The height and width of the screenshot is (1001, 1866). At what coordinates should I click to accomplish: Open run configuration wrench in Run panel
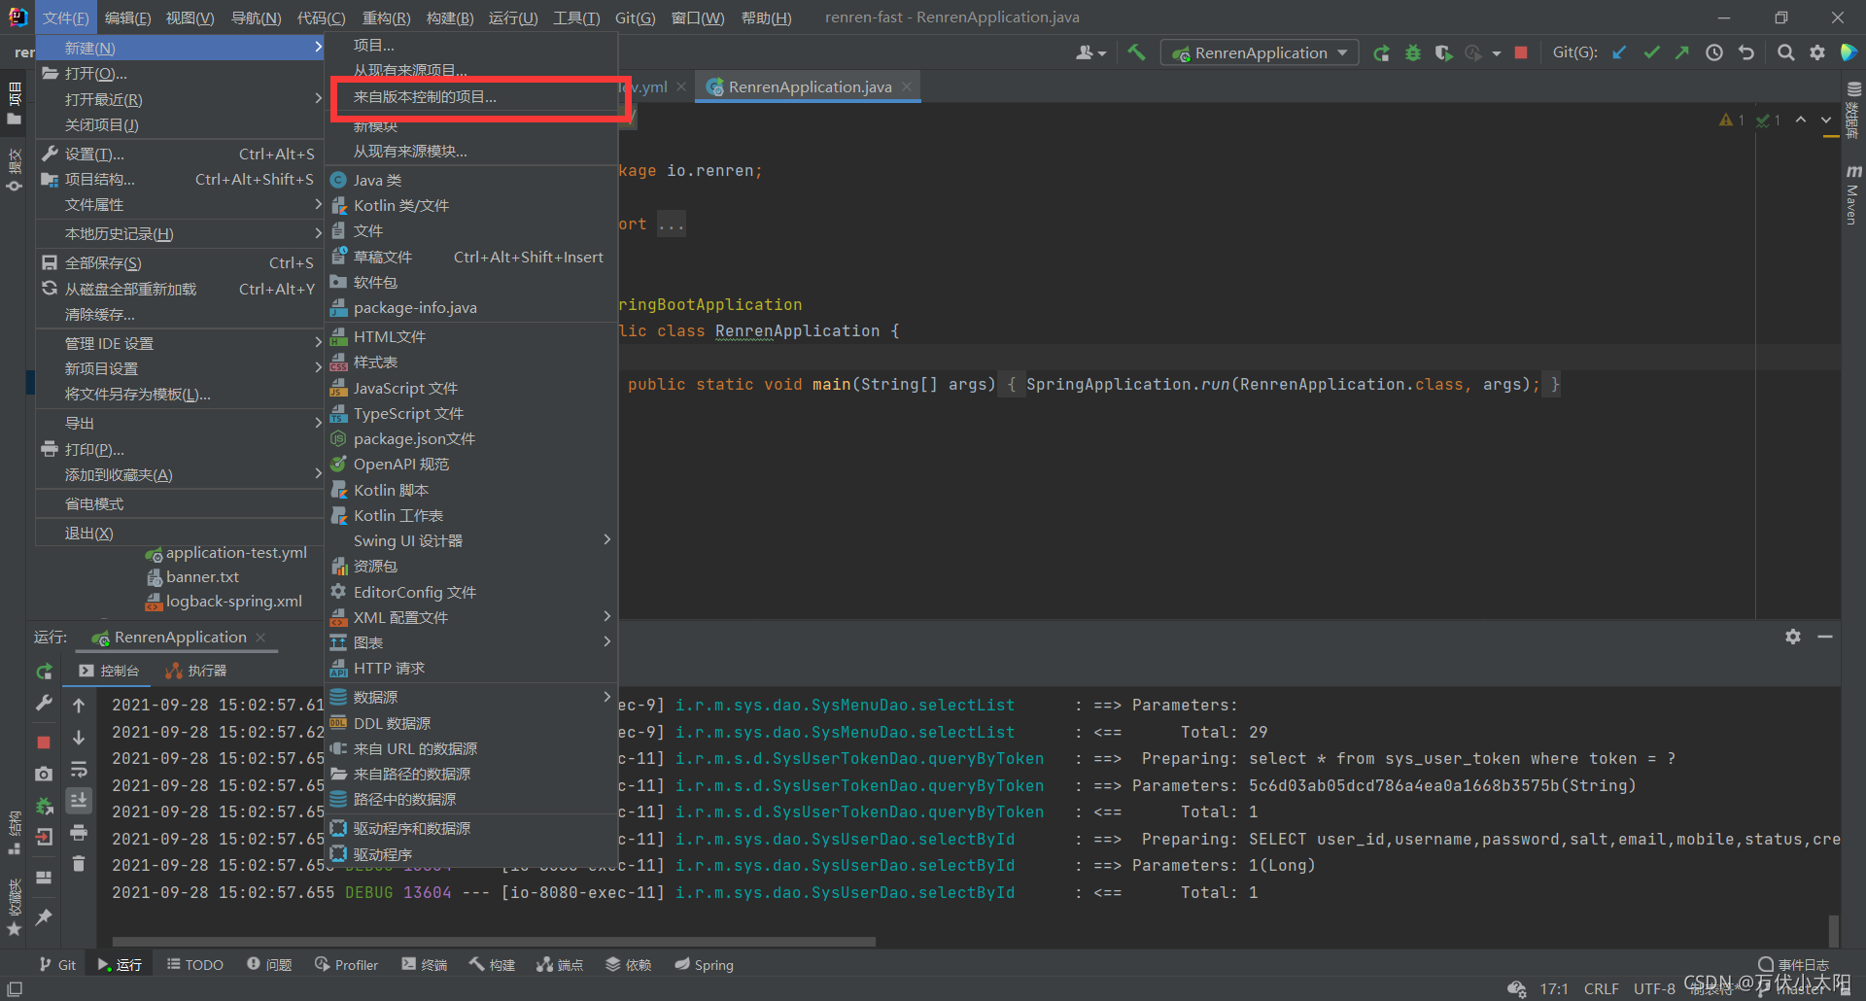click(44, 703)
